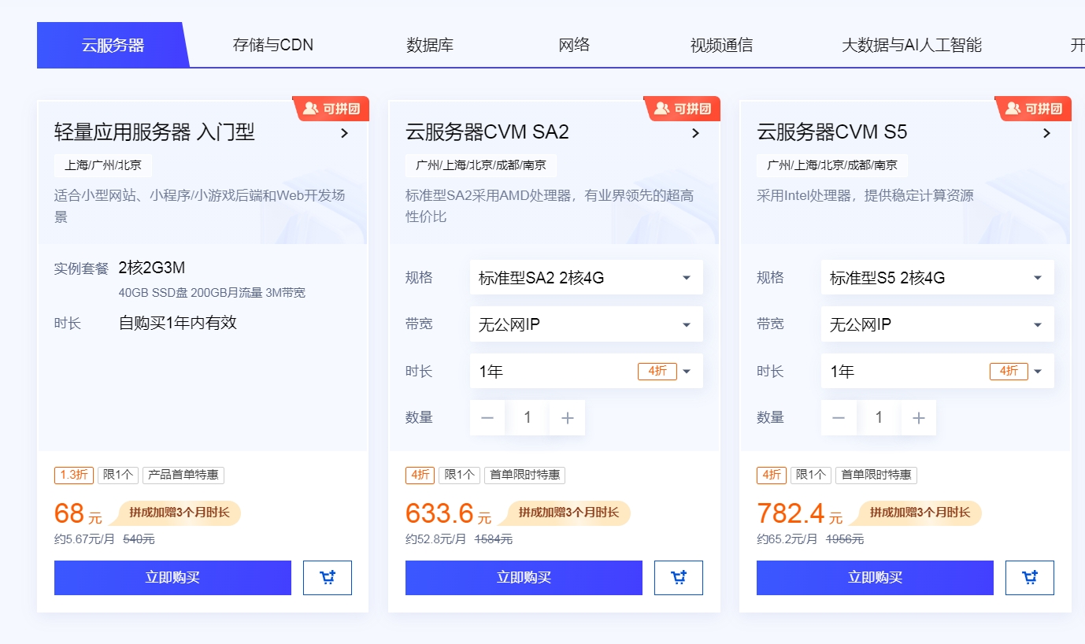This screenshot has width=1085, height=644.
Task: Open the 云服务器CVM SA2 title link
Action: (487, 132)
